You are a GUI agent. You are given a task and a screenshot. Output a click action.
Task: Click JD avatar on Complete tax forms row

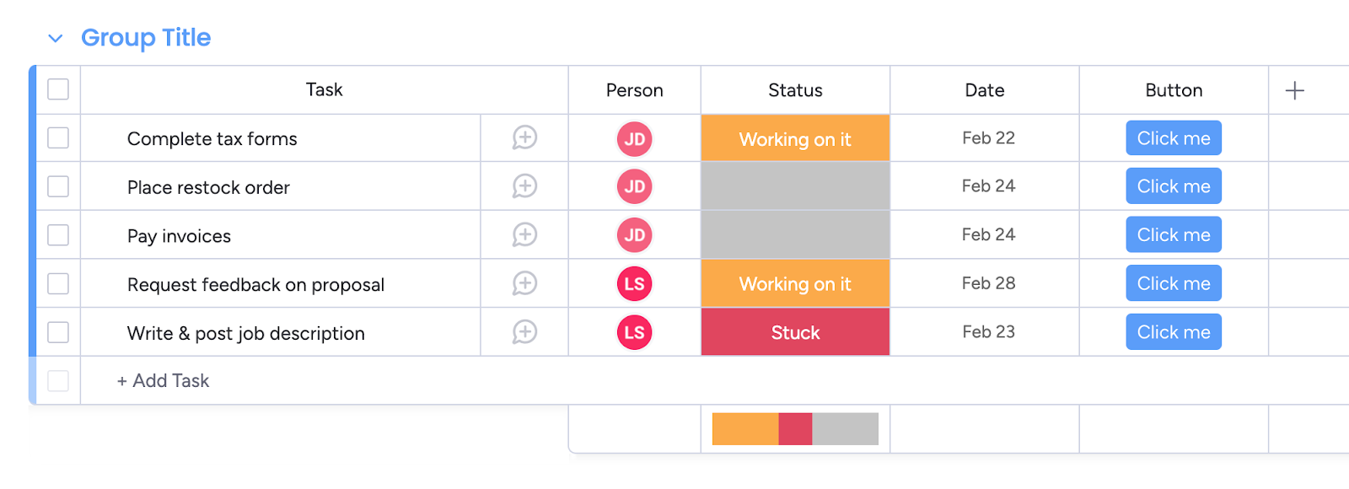[x=635, y=139]
